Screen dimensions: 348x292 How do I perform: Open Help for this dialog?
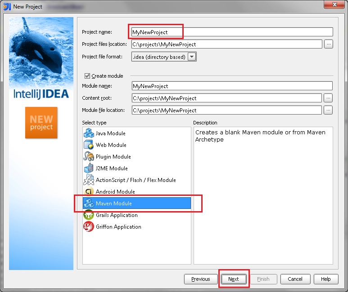(x=326, y=279)
